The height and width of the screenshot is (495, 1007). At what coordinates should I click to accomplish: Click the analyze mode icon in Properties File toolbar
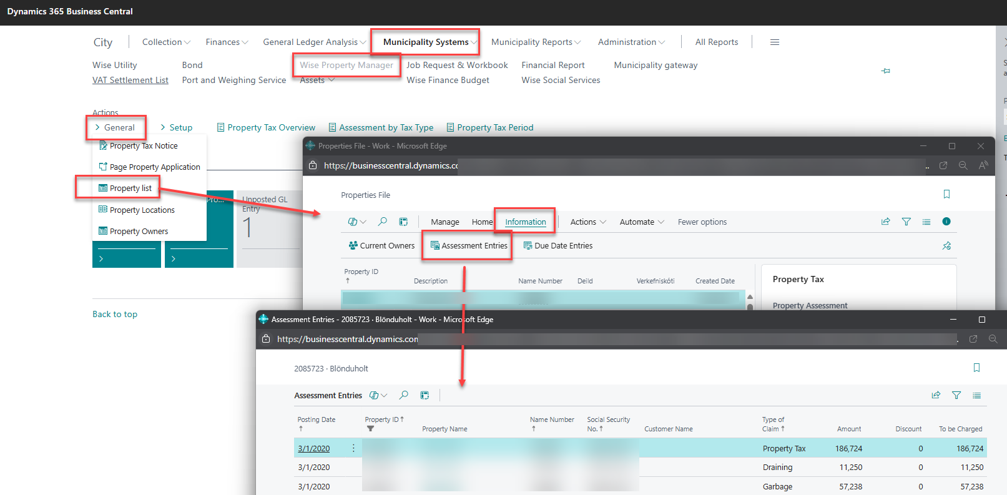(x=404, y=222)
